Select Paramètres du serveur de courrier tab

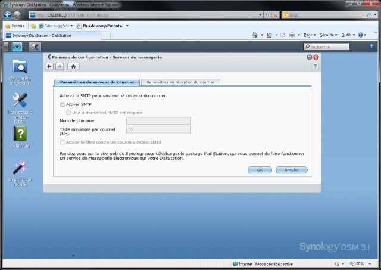pos(97,82)
